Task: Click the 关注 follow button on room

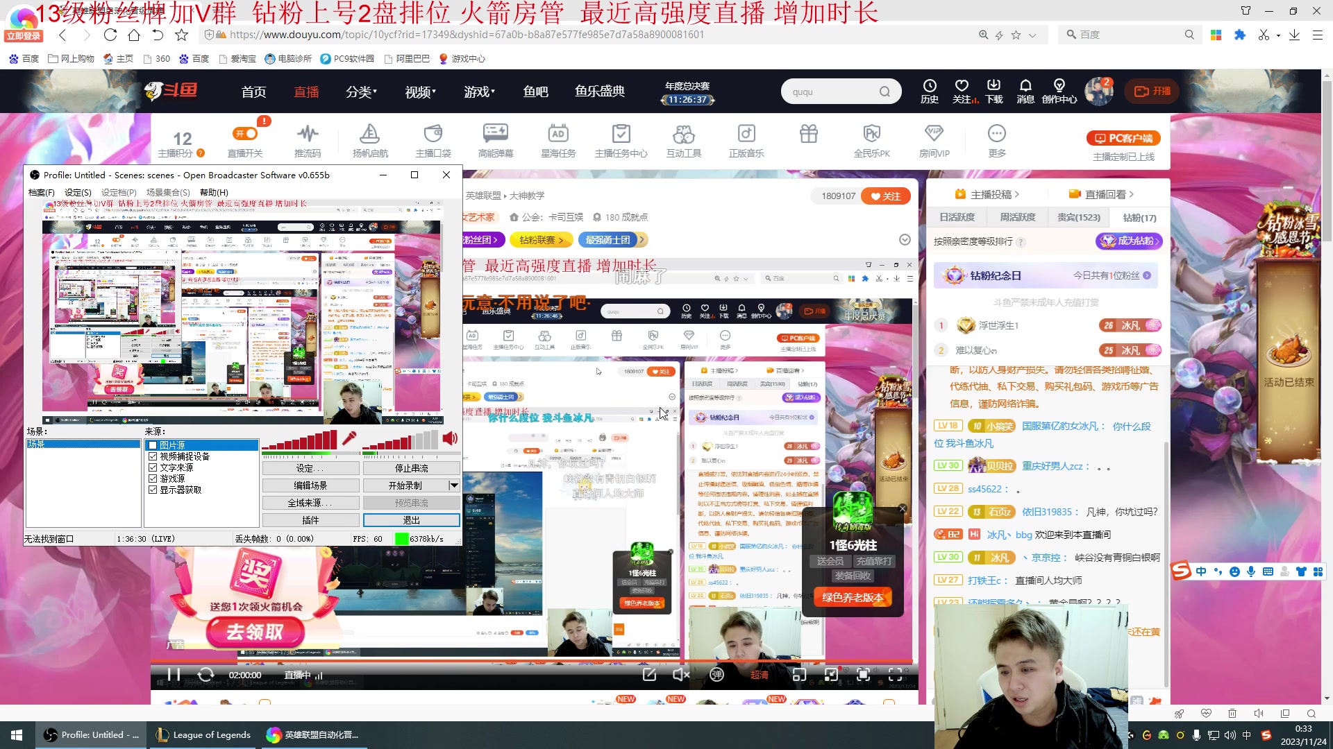Action: (885, 196)
